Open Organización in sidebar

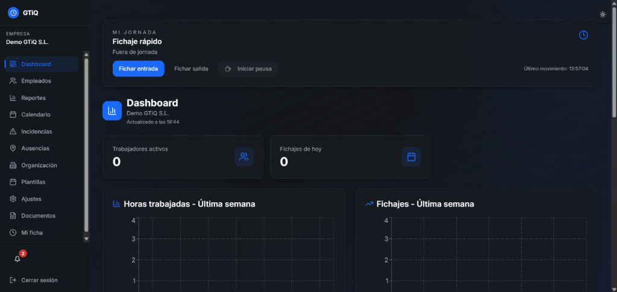(x=42, y=165)
